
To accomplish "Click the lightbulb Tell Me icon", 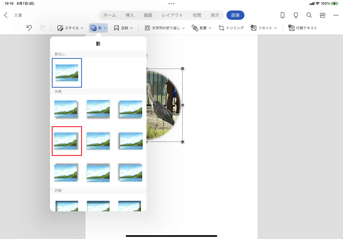I will pos(296,15).
